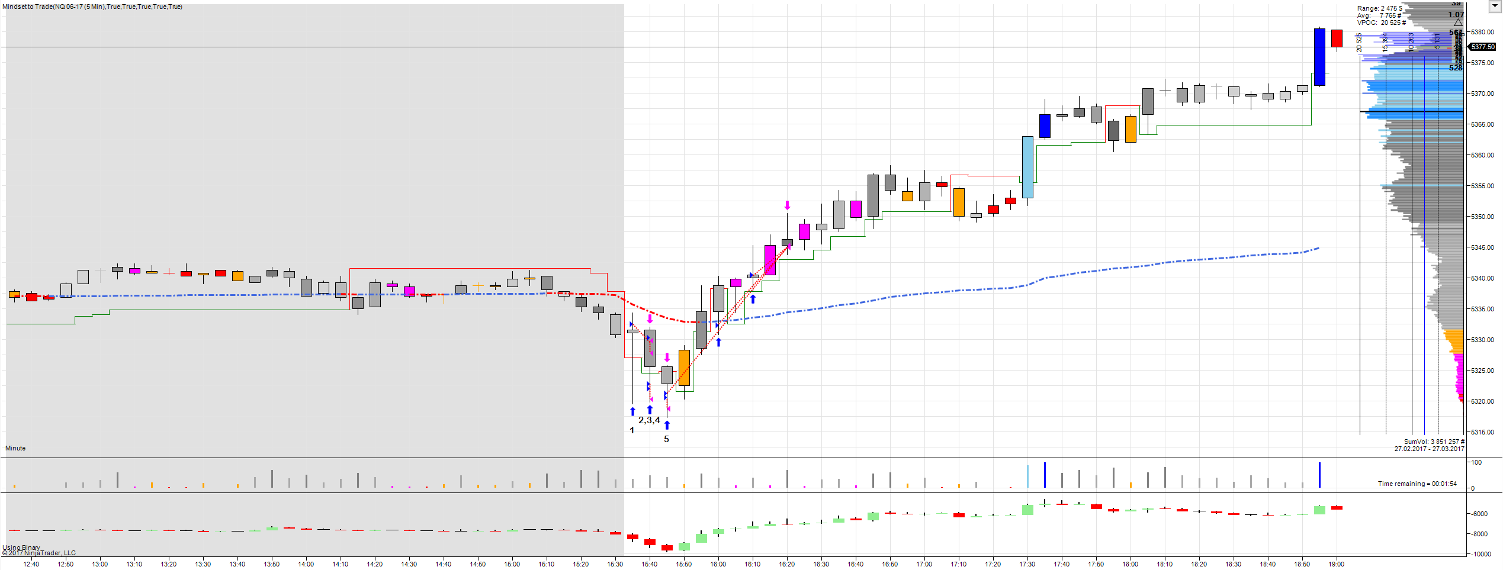Click the 'Using Binary' label
This screenshot has width=1503, height=570.
tap(21, 548)
